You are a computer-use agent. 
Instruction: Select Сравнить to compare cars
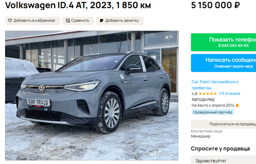[78, 21]
